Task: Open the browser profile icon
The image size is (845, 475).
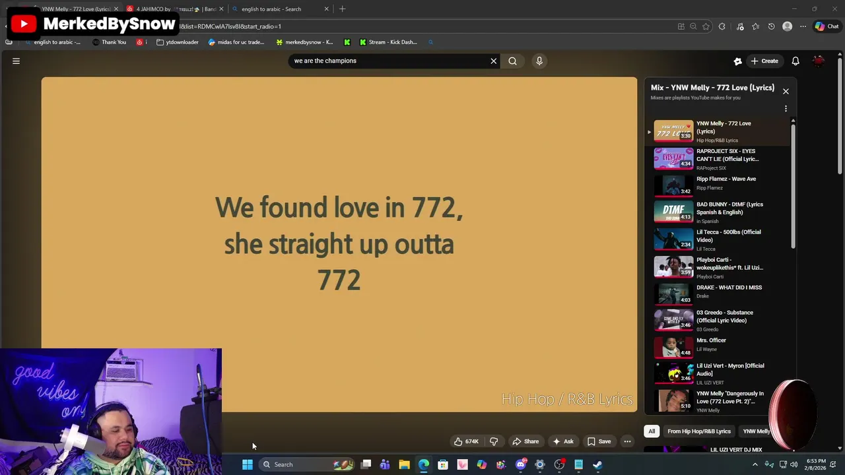Action: click(x=787, y=26)
